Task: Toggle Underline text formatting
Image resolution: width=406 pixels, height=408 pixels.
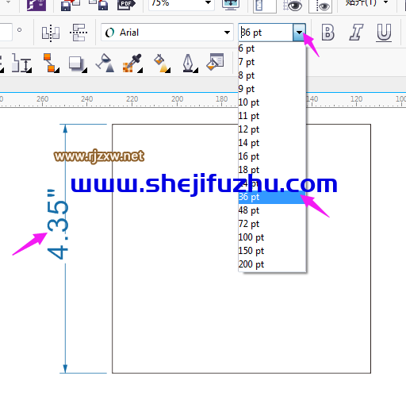Action: (x=384, y=33)
